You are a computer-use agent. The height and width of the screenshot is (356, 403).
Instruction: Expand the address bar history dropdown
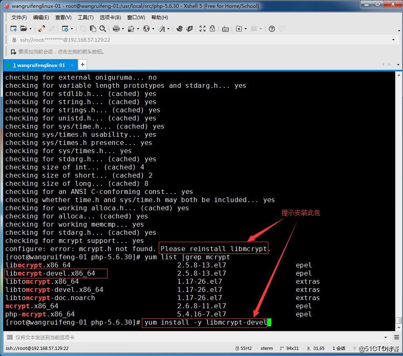click(x=393, y=40)
